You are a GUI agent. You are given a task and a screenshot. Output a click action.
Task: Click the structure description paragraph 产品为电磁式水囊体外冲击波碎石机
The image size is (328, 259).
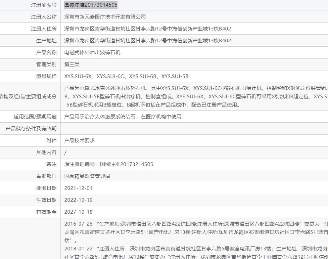click(196, 96)
